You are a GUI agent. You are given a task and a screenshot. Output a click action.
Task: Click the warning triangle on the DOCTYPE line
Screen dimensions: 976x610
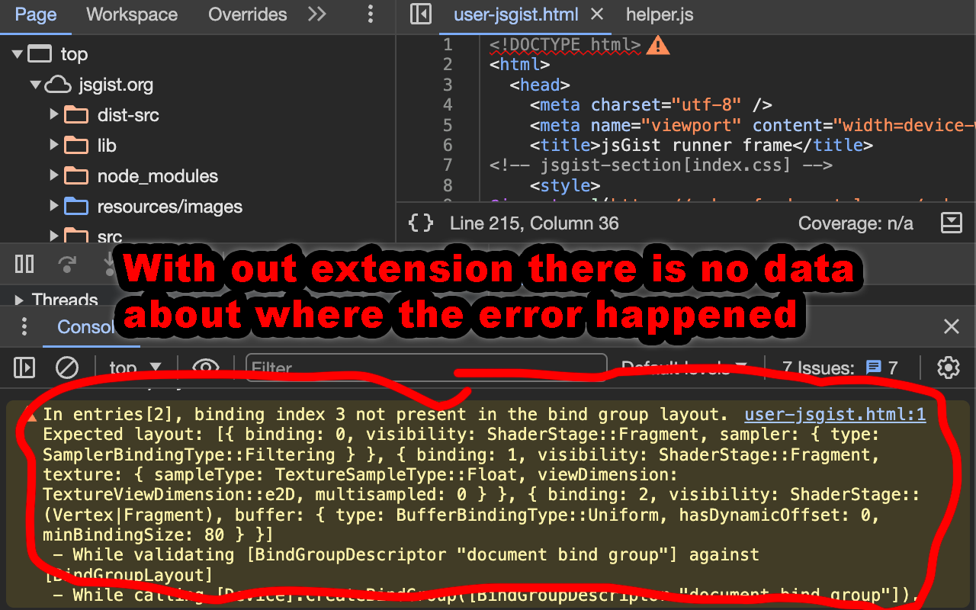point(659,44)
